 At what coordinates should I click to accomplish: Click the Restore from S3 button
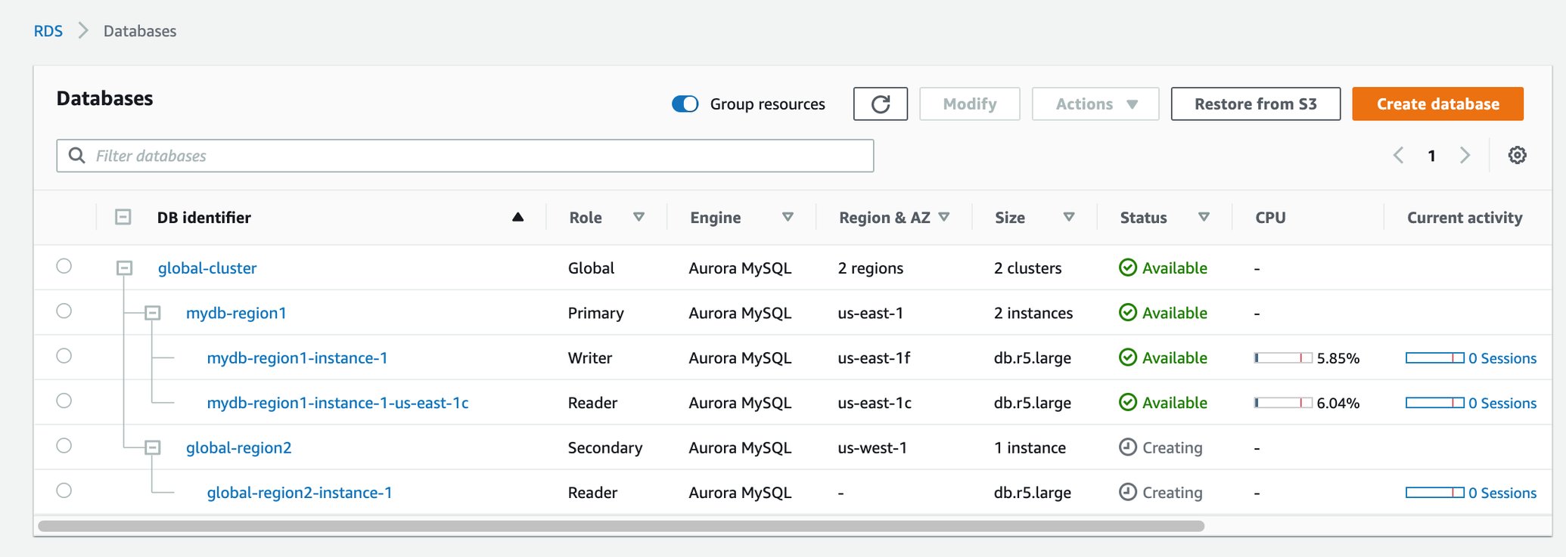pos(1256,104)
